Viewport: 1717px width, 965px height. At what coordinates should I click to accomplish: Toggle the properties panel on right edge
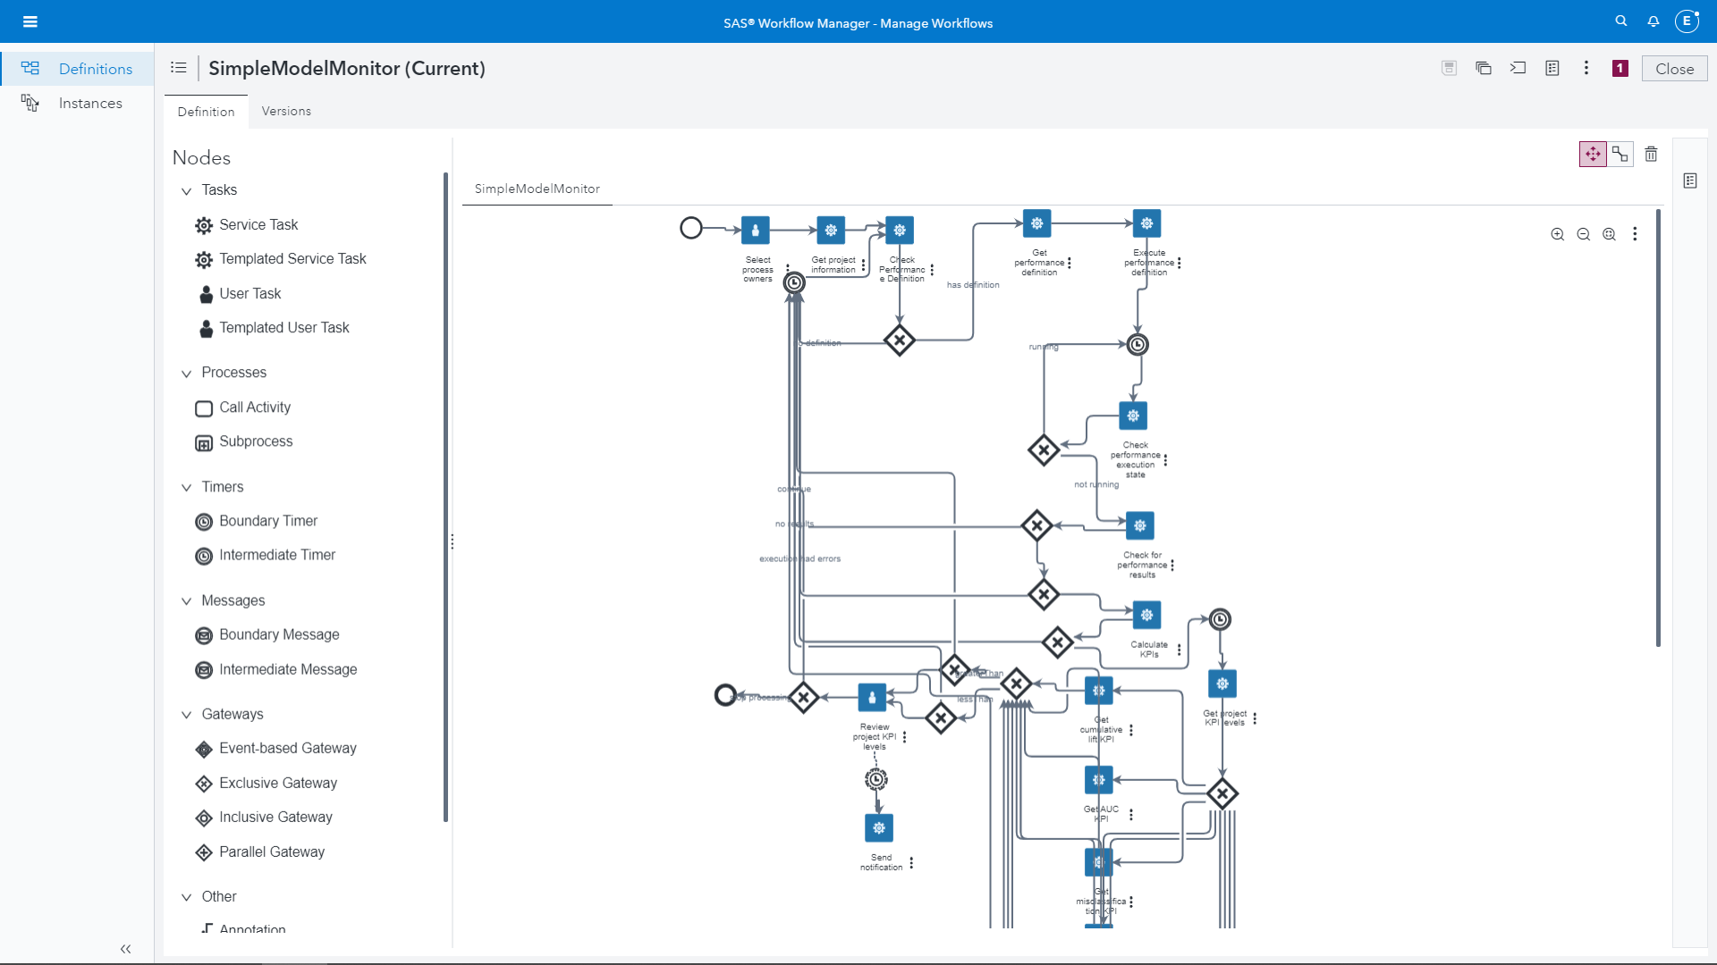coord(1689,181)
